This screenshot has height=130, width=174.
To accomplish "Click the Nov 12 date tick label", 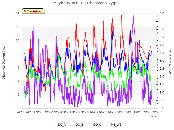I will pos(139,112).
